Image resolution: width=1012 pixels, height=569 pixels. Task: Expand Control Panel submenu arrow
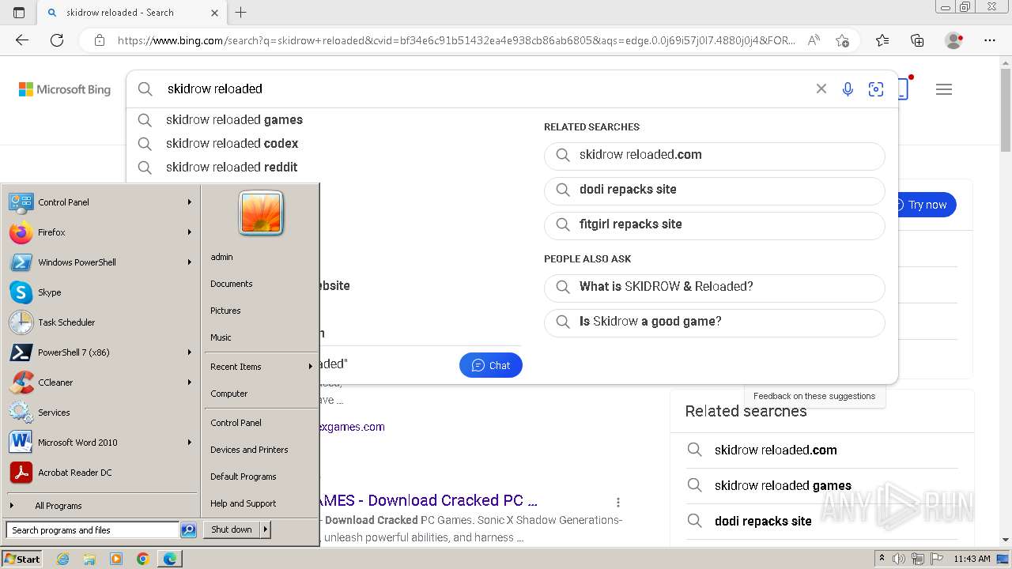coord(190,202)
